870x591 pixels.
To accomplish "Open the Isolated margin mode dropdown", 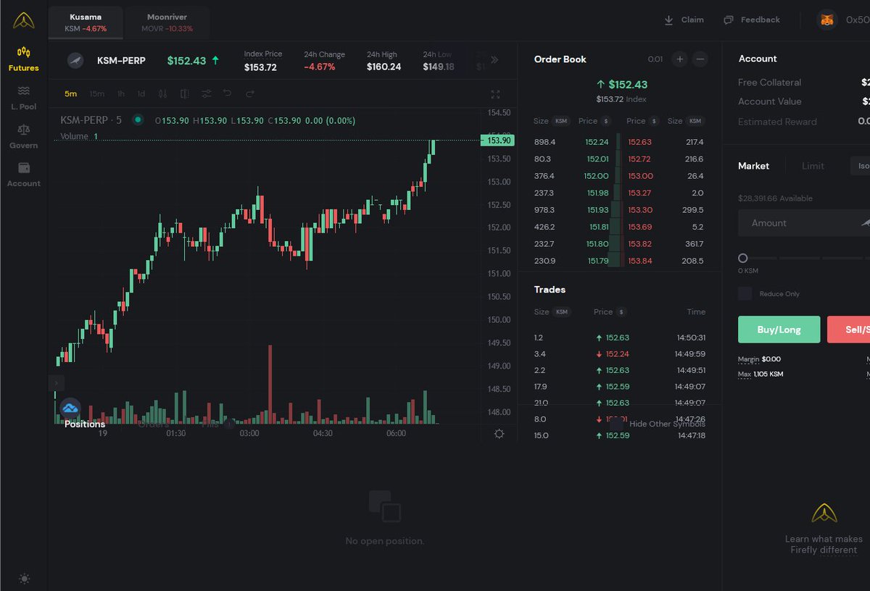I will pos(861,166).
